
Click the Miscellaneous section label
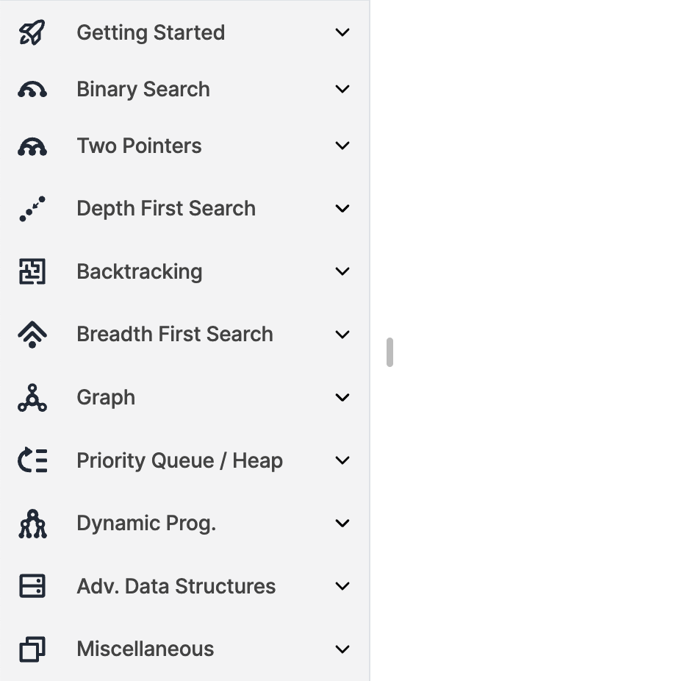(145, 649)
